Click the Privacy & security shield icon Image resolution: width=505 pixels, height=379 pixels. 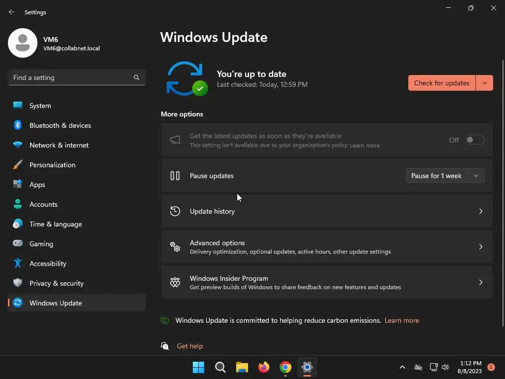(x=18, y=283)
